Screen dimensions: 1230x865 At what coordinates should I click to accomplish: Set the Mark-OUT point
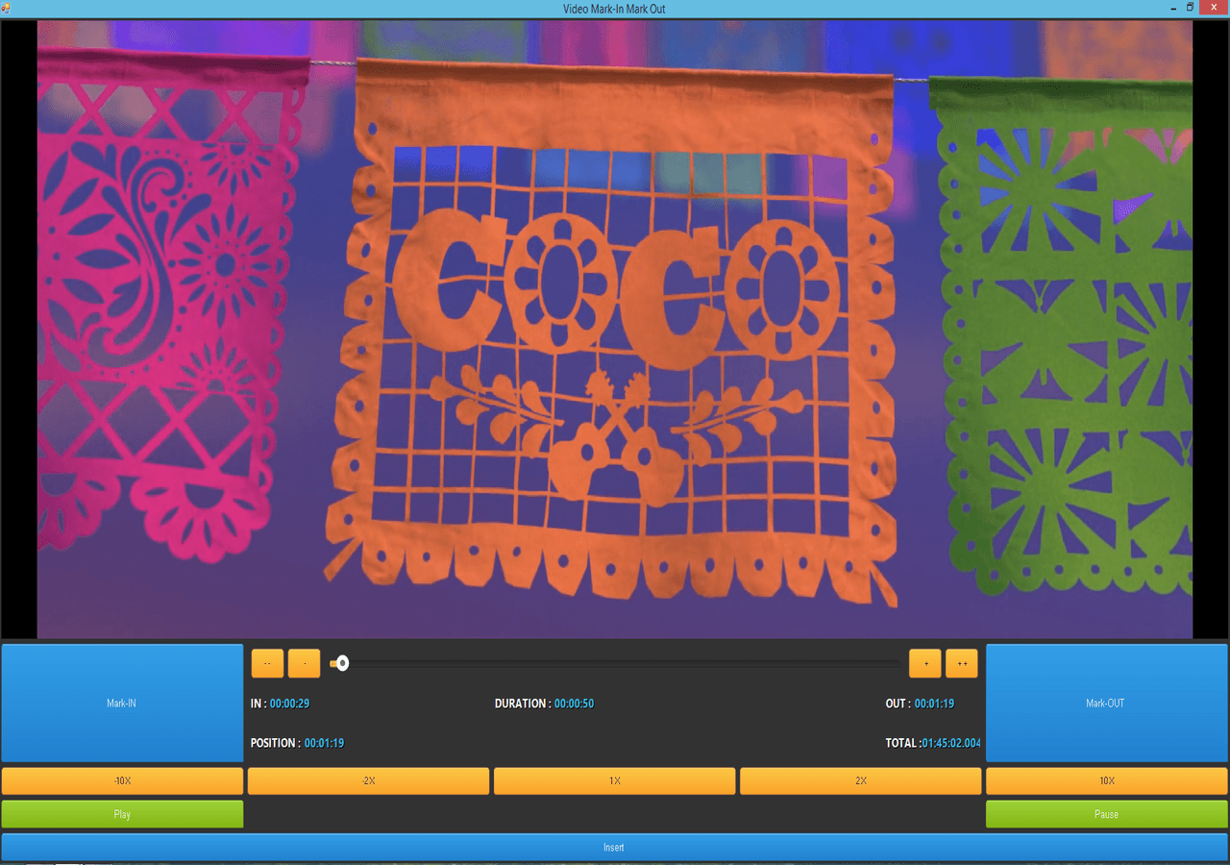pyautogui.click(x=1106, y=703)
